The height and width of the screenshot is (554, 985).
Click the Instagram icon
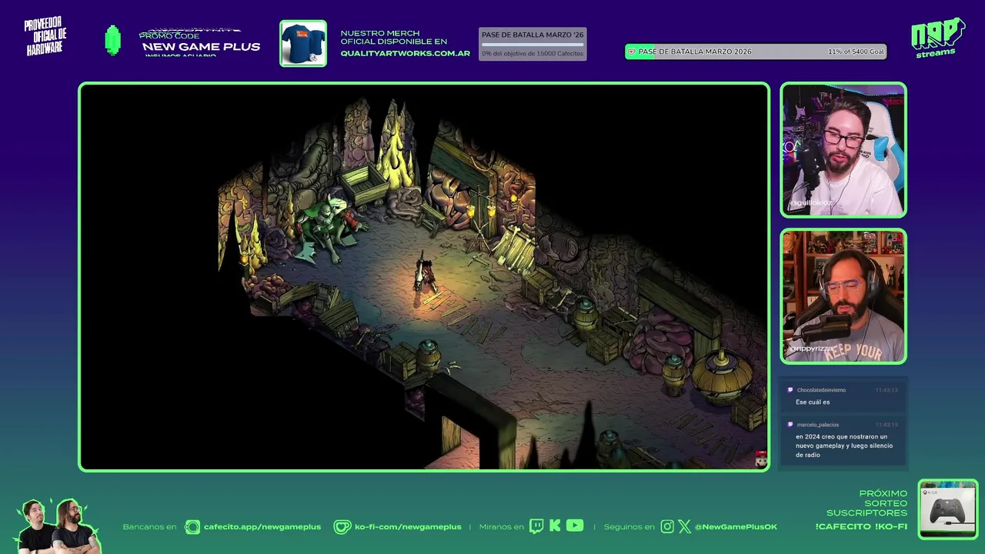tap(667, 526)
